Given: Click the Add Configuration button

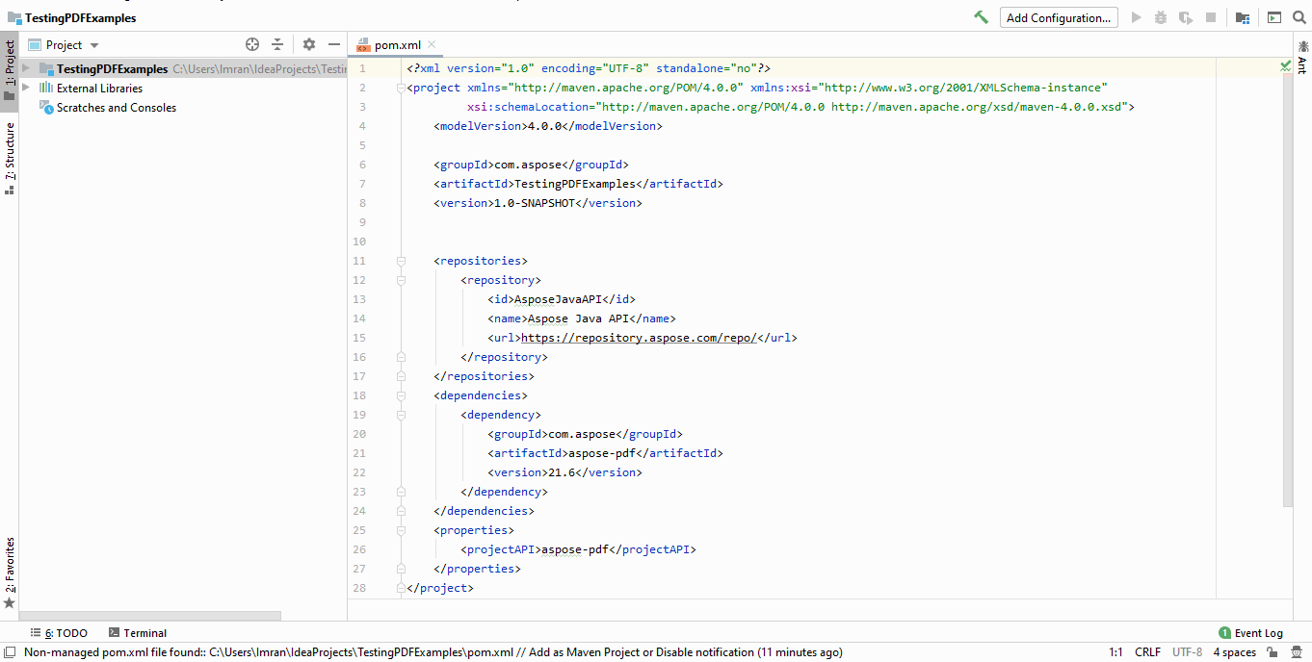Looking at the screenshot, I should coord(1058,17).
